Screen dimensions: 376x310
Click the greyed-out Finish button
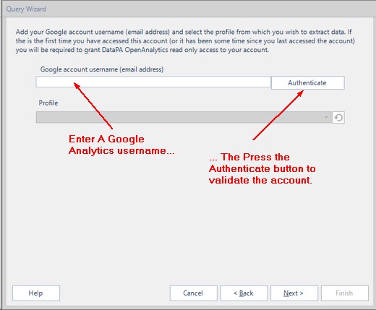[345, 293]
